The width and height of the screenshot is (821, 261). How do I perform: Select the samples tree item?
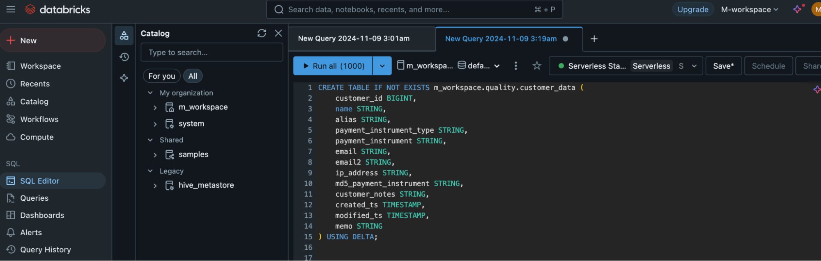(x=193, y=154)
